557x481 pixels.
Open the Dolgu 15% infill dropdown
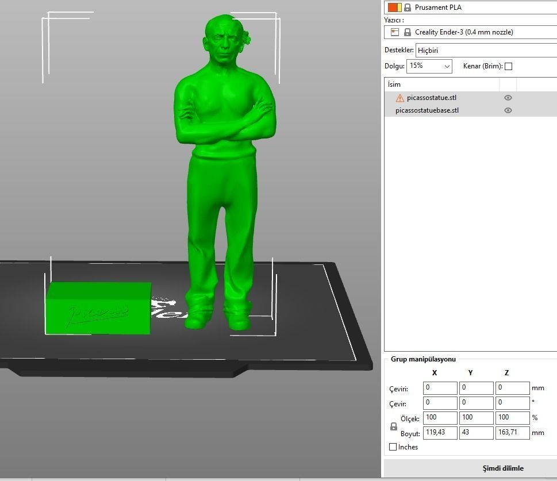click(x=429, y=66)
